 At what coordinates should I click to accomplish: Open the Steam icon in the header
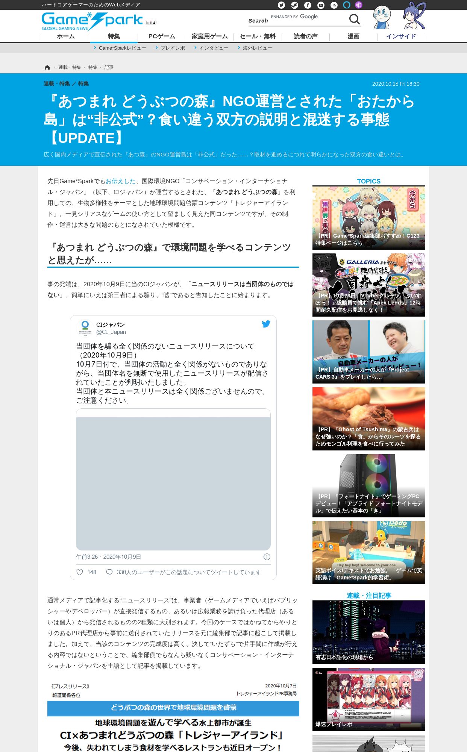pos(294,5)
